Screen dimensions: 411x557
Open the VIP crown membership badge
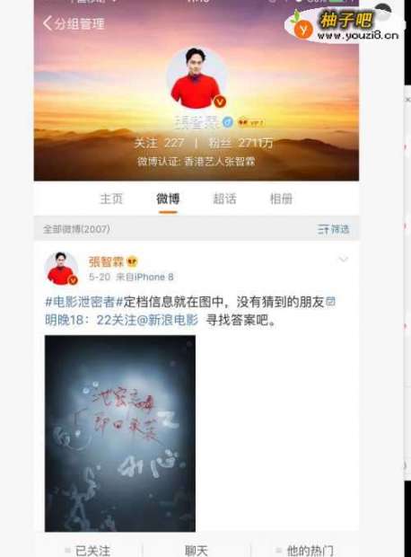click(250, 122)
